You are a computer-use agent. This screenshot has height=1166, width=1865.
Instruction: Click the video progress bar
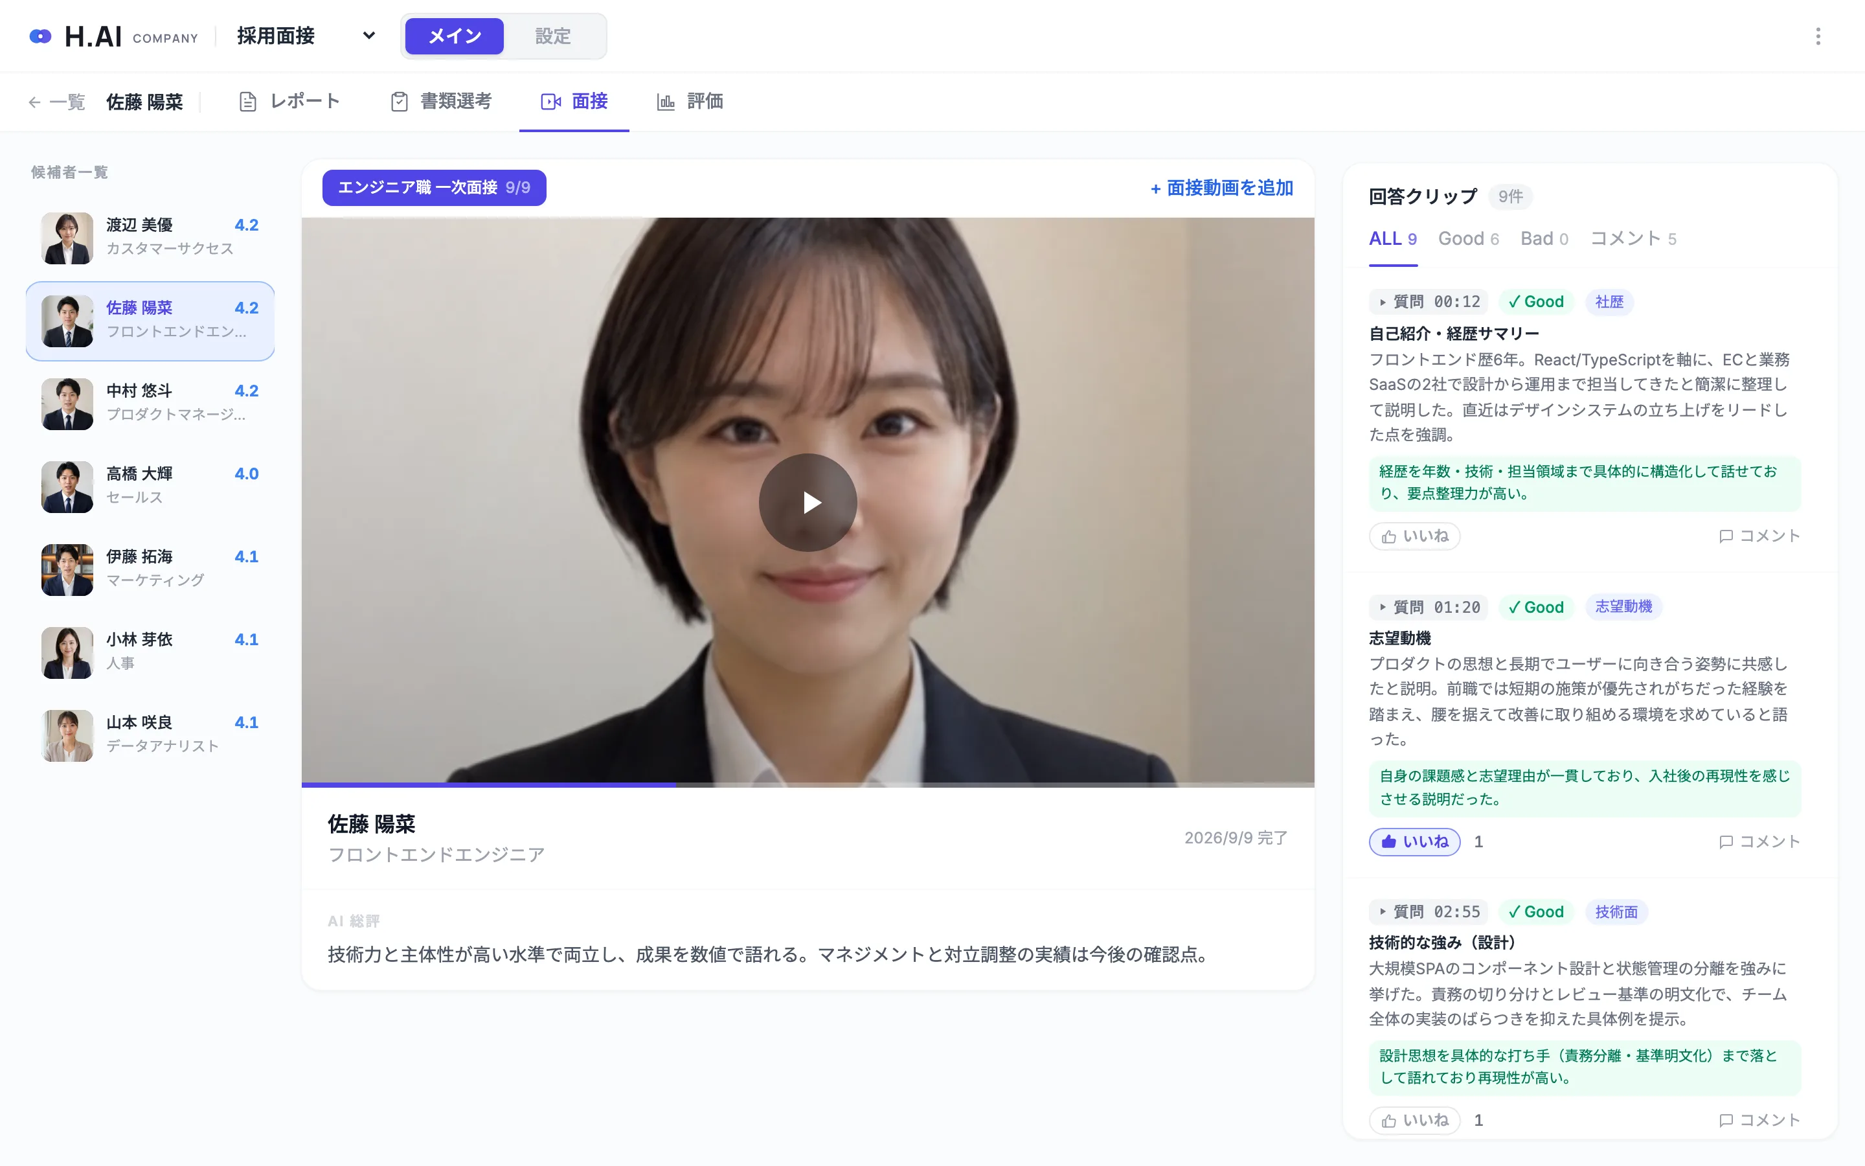(x=808, y=784)
